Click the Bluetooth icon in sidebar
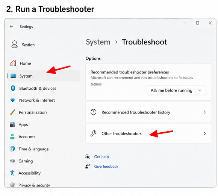This screenshot has height=196, width=218. point(13,88)
